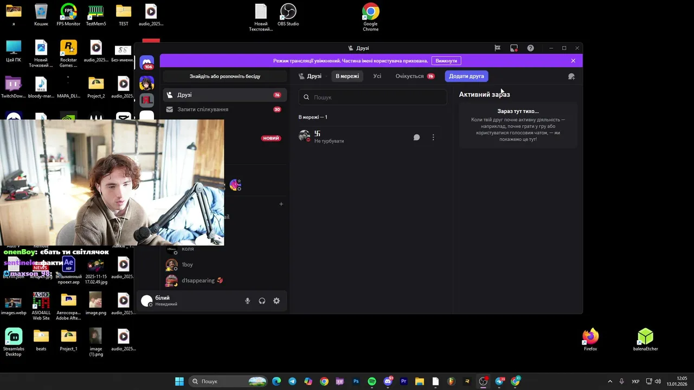
Task: Switch to the 'В мережі' tab
Action: point(347,76)
